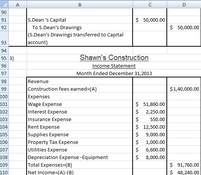Click cell 'S.Dean 's Capital'
Viewport: 201px width, 175px height.
pyautogui.click(x=80, y=20)
